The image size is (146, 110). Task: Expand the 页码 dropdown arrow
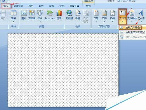tap(112, 22)
